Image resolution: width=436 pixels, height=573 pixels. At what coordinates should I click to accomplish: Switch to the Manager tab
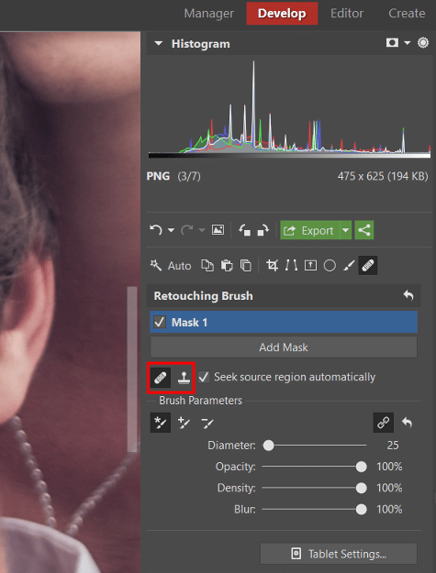pyautogui.click(x=209, y=14)
